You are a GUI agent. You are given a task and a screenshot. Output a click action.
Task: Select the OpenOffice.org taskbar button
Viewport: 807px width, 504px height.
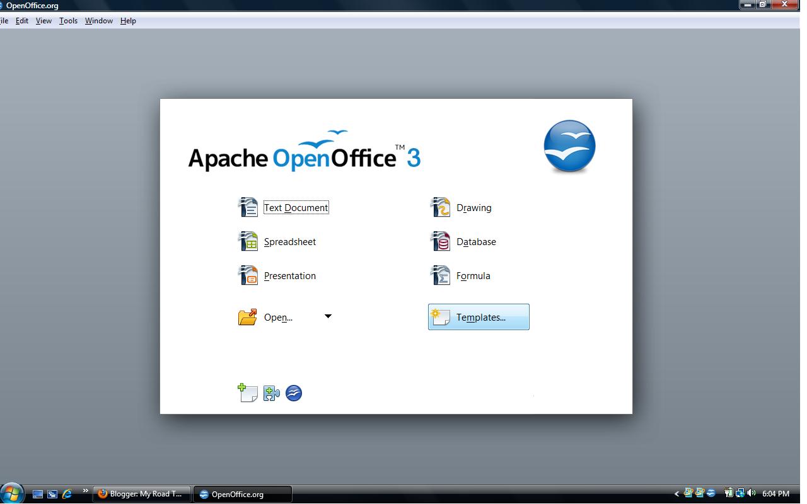243,494
